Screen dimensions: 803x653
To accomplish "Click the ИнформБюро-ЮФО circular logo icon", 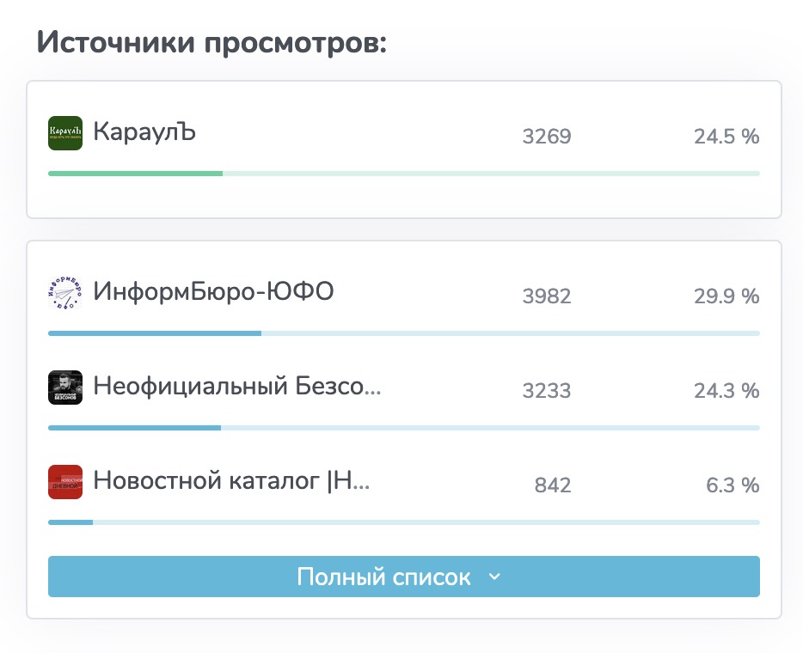I will pyautogui.click(x=65, y=293).
